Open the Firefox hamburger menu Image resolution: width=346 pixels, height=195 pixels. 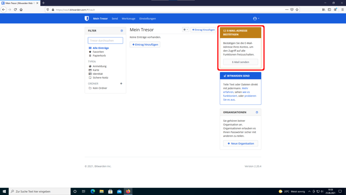(343, 10)
